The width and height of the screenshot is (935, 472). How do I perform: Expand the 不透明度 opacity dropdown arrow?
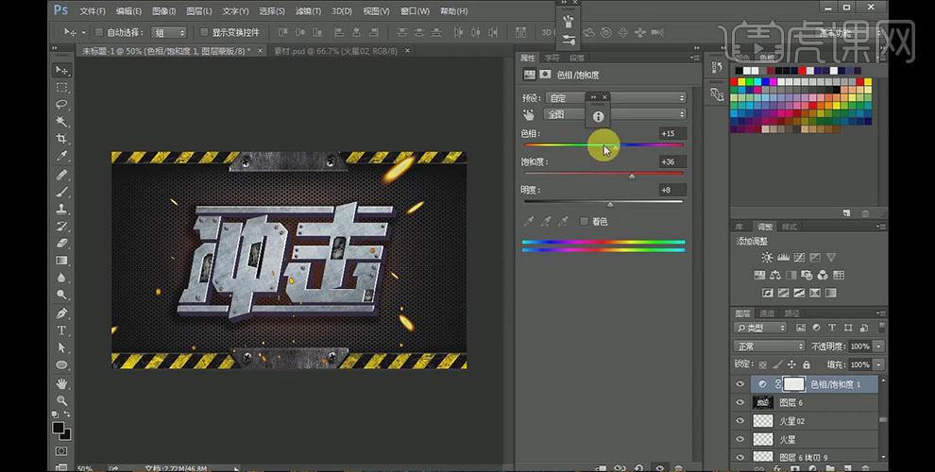(x=879, y=346)
